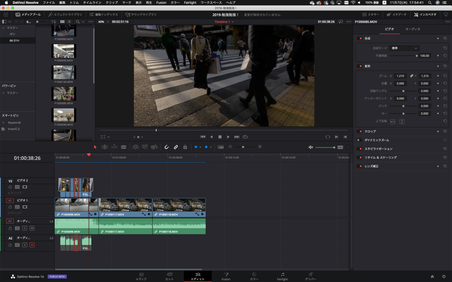
Task: Click the メタデータ button
Action: (x=397, y=15)
